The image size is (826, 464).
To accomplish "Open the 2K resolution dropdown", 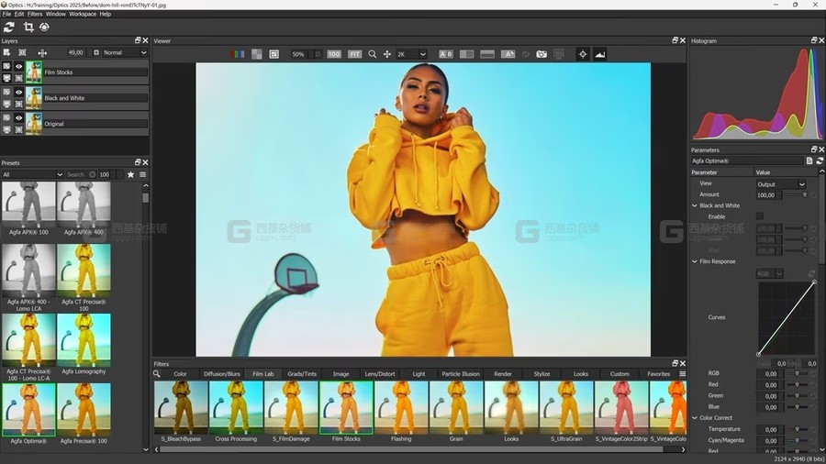I will (x=411, y=54).
